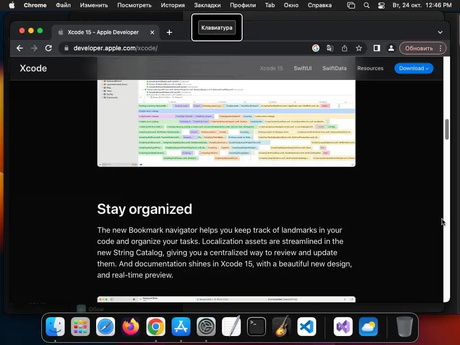Open the Профили menu

tap(243, 5)
